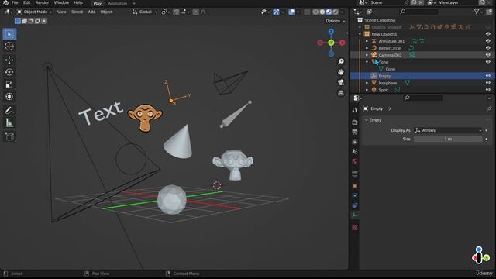Switch to rendered viewport shading
The image size is (496, 279).
pos(336,12)
